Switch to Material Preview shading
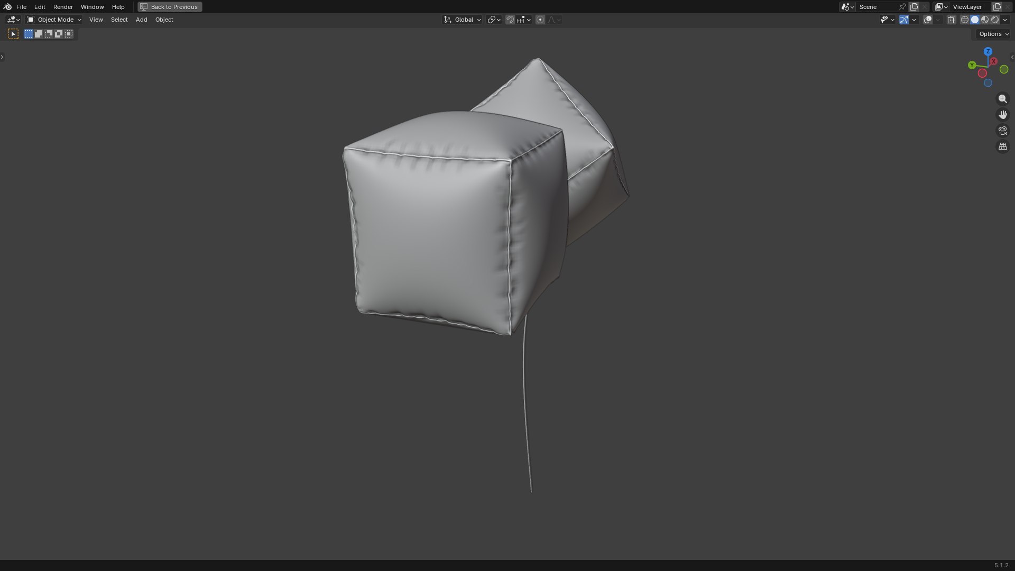The image size is (1015, 571). (985, 20)
